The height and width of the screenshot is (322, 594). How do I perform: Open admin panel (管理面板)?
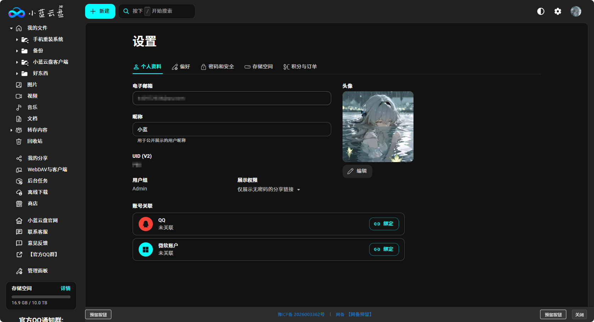click(37, 271)
